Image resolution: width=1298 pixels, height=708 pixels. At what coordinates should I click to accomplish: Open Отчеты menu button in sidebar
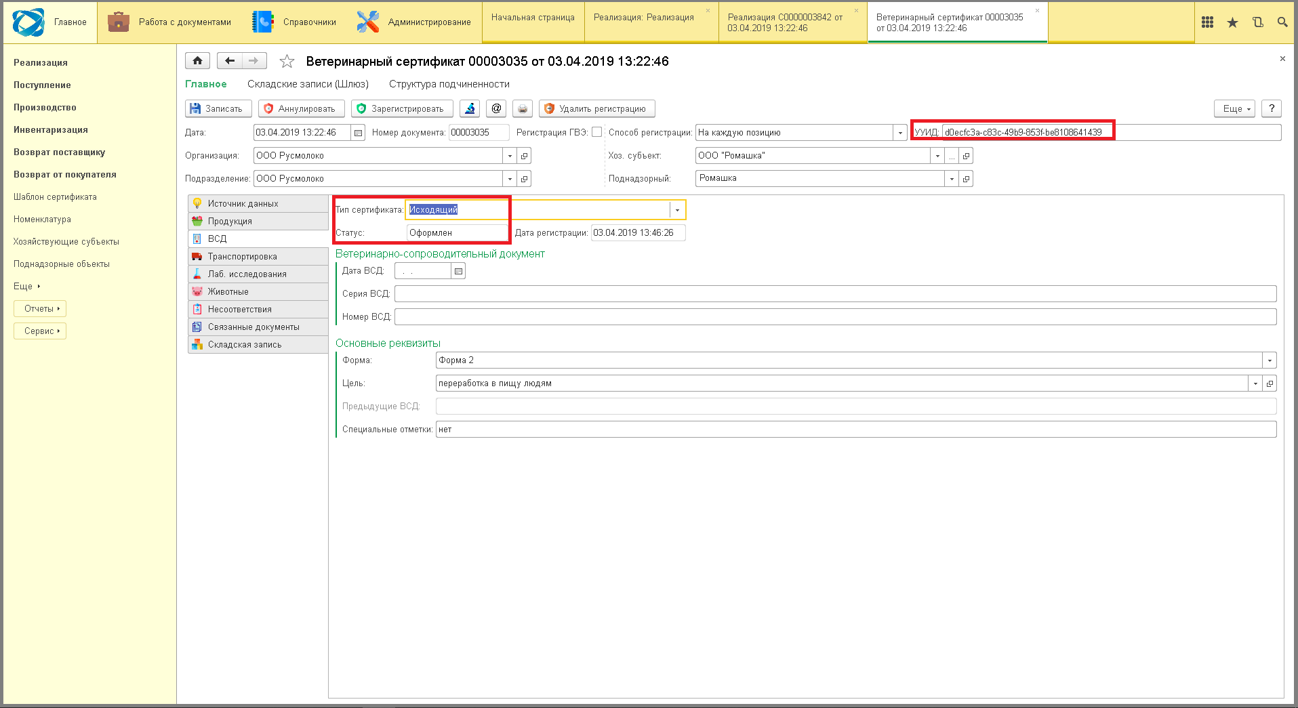(x=40, y=309)
